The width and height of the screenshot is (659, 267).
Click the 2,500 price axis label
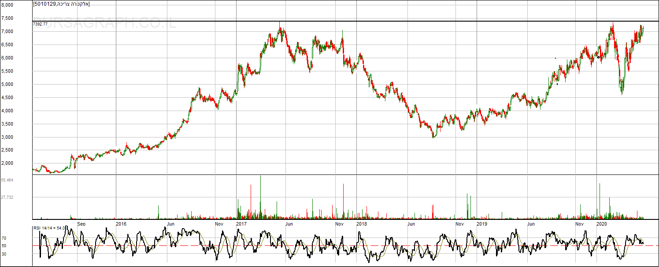7,150
